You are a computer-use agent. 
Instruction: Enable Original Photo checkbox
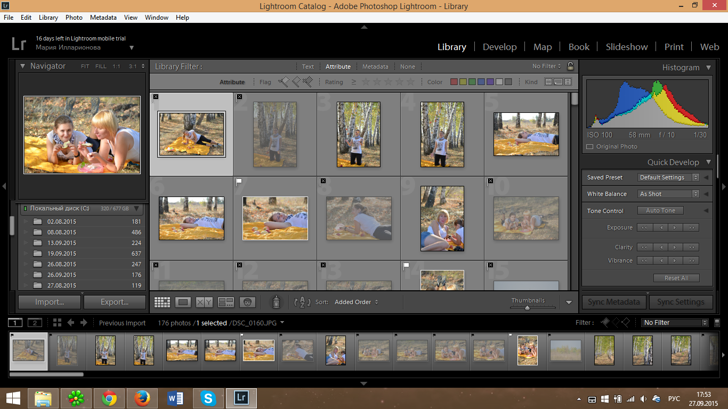[590, 146]
